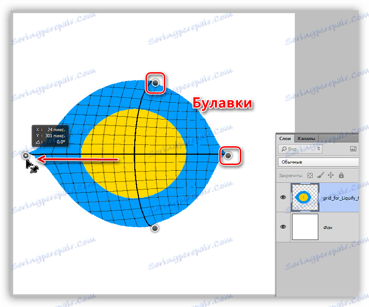The height and width of the screenshot is (307, 369).
Task: Open the Вид layer filter dropdown
Action: point(300,149)
